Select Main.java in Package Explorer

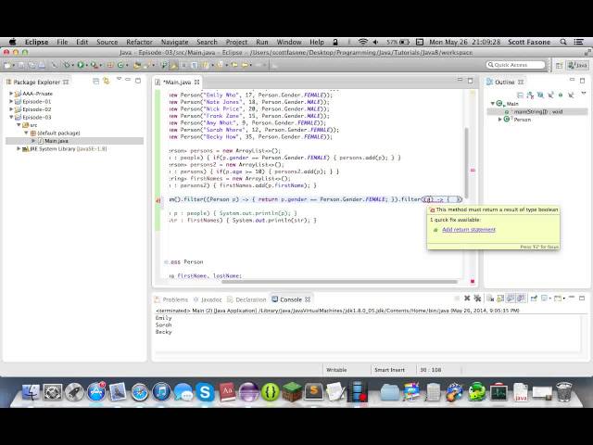pyautogui.click(x=57, y=141)
